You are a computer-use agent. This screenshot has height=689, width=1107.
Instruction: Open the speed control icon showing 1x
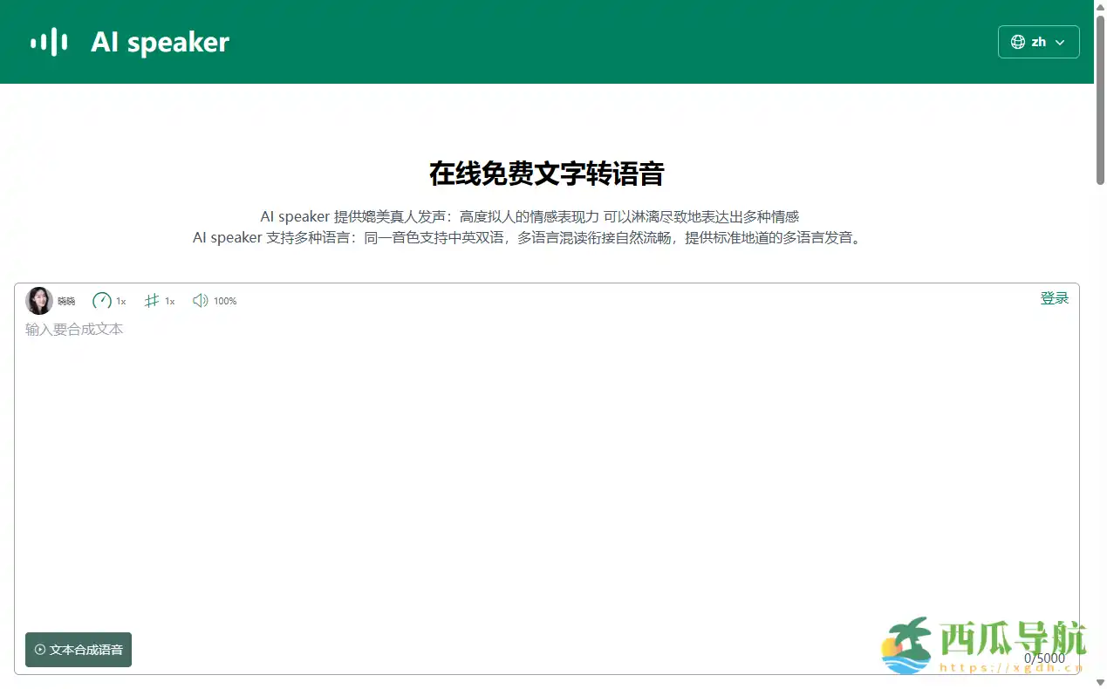[x=101, y=300]
